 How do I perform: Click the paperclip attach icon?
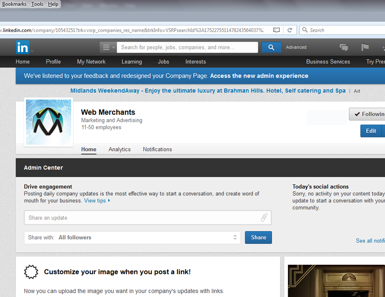click(x=264, y=218)
